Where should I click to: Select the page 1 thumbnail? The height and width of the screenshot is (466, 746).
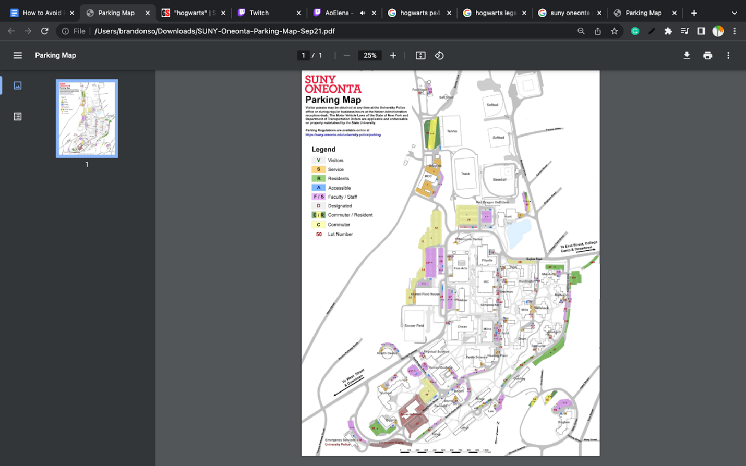click(87, 118)
